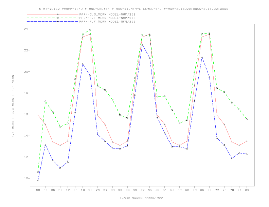Click red observed plus data point at hour 00
Image resolution: width=269 pixels, height=207 pixels.
[38, 115]
